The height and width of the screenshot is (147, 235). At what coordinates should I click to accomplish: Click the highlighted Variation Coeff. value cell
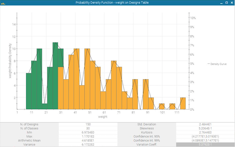[205, 145]
